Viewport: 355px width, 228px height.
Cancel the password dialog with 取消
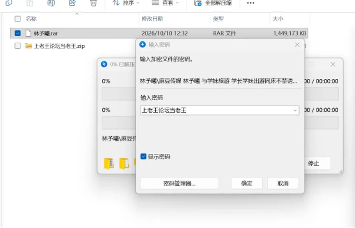click(283, 183)
